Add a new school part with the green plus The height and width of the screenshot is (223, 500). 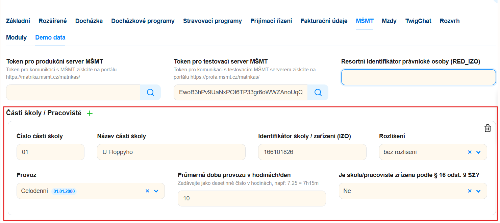pyautogui.click(x=90, y=114)
